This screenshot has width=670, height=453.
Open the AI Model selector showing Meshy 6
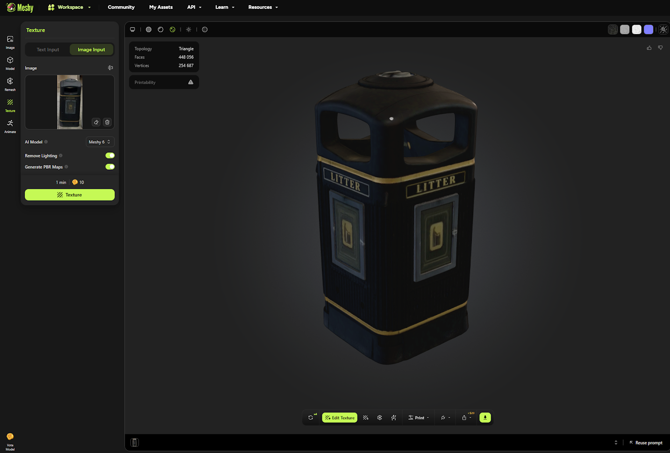100,142
